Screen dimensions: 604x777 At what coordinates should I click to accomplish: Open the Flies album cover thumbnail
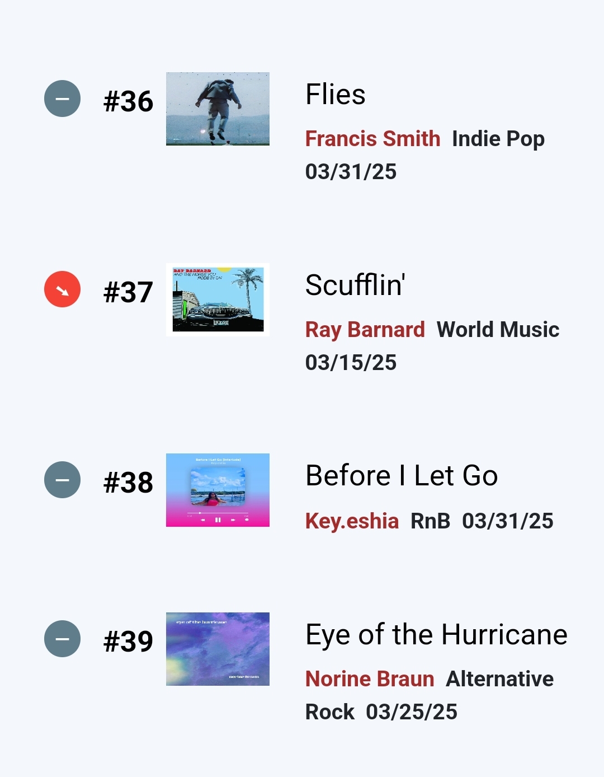pos(218,109)
